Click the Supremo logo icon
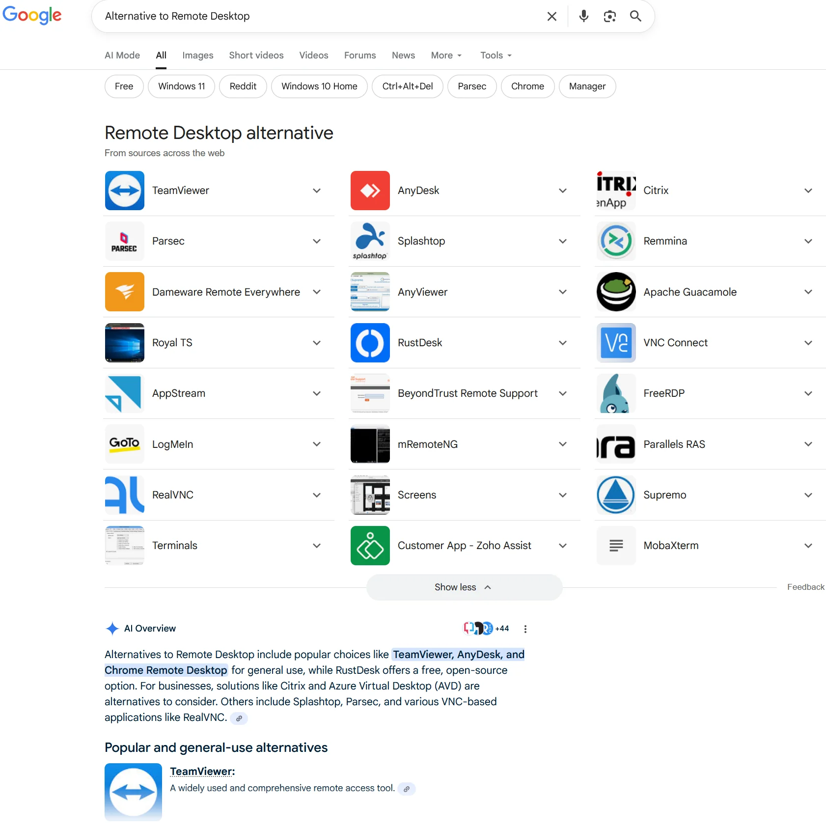The width and height of the screenshot is (826, 828). 616,495
